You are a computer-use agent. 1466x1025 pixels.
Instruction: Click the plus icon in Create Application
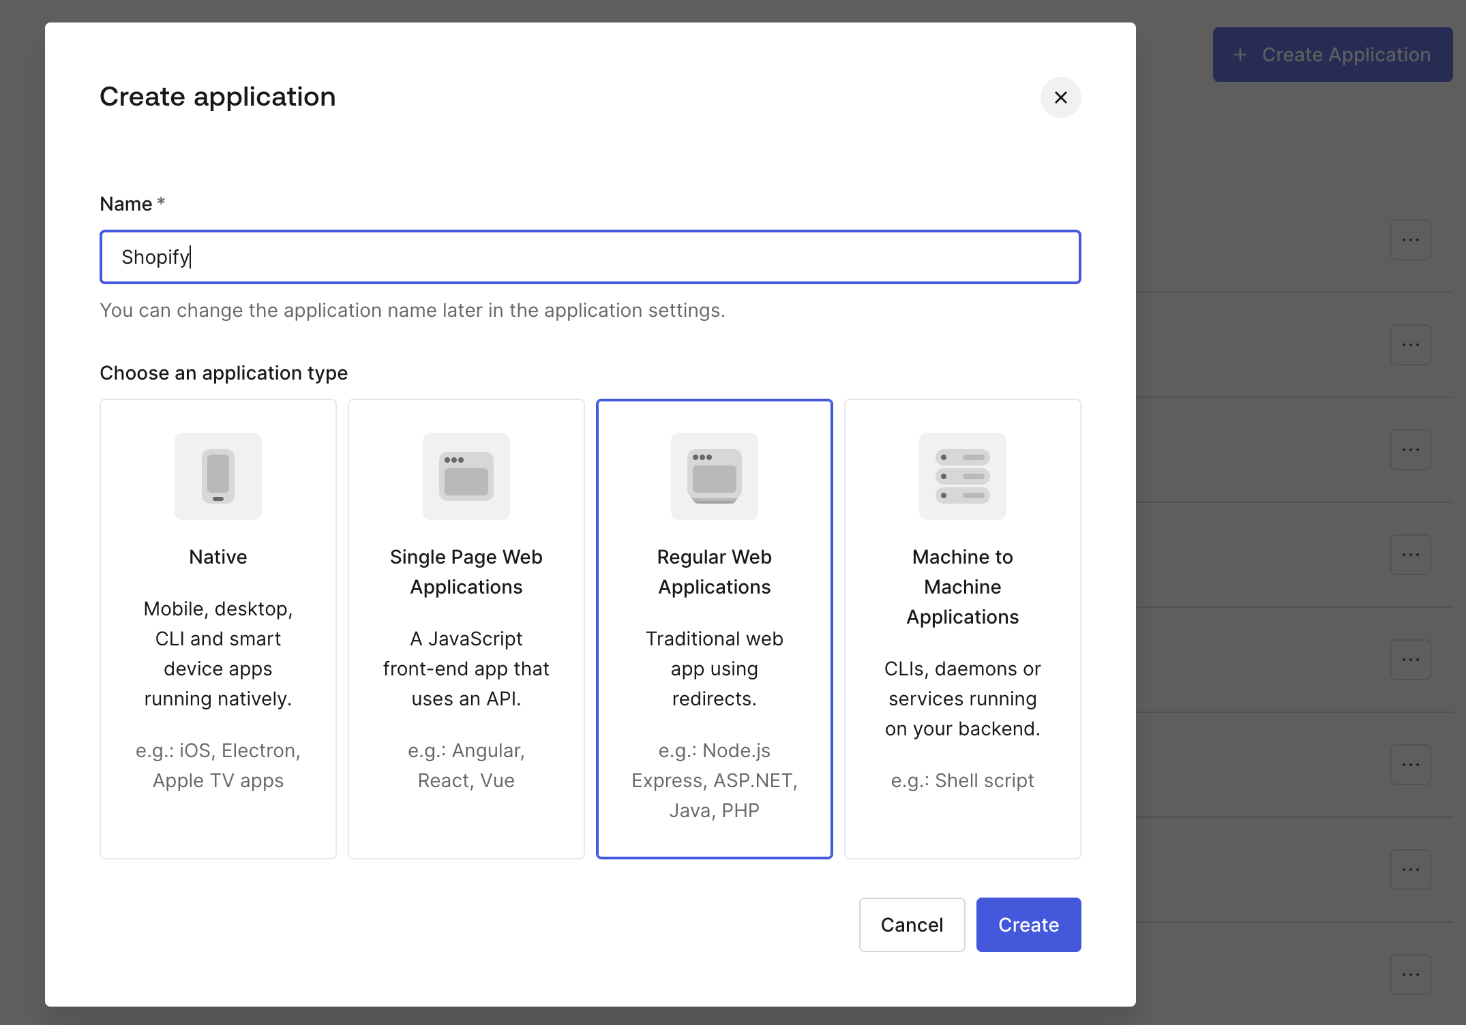tap(1240, 55)
